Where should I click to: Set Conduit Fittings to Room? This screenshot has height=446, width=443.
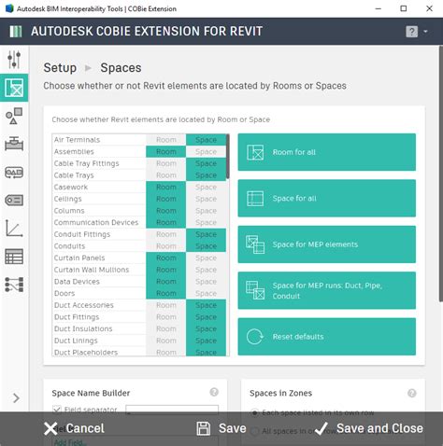coord(166,234)
